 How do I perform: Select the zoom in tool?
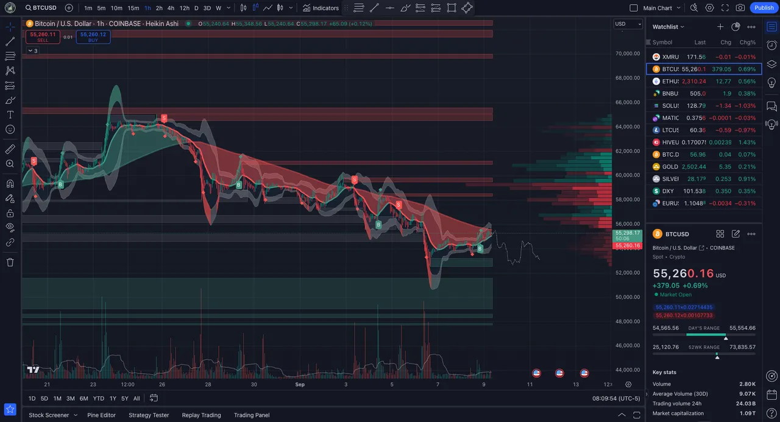click(x=10, y=164)
